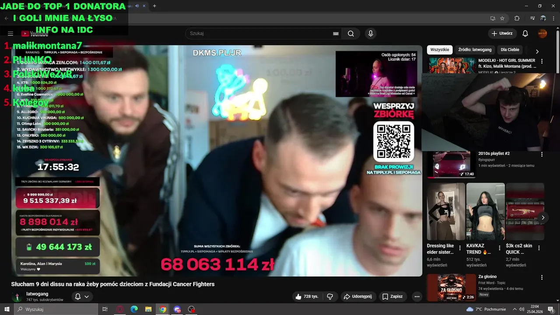
Task: Dislike the video with the thumbs-down
Action: coord(330,297)
